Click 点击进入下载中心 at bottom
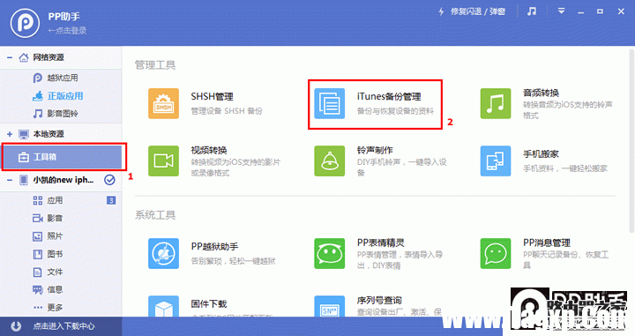Viewport: 635px width, 336px height. (64, 326)
